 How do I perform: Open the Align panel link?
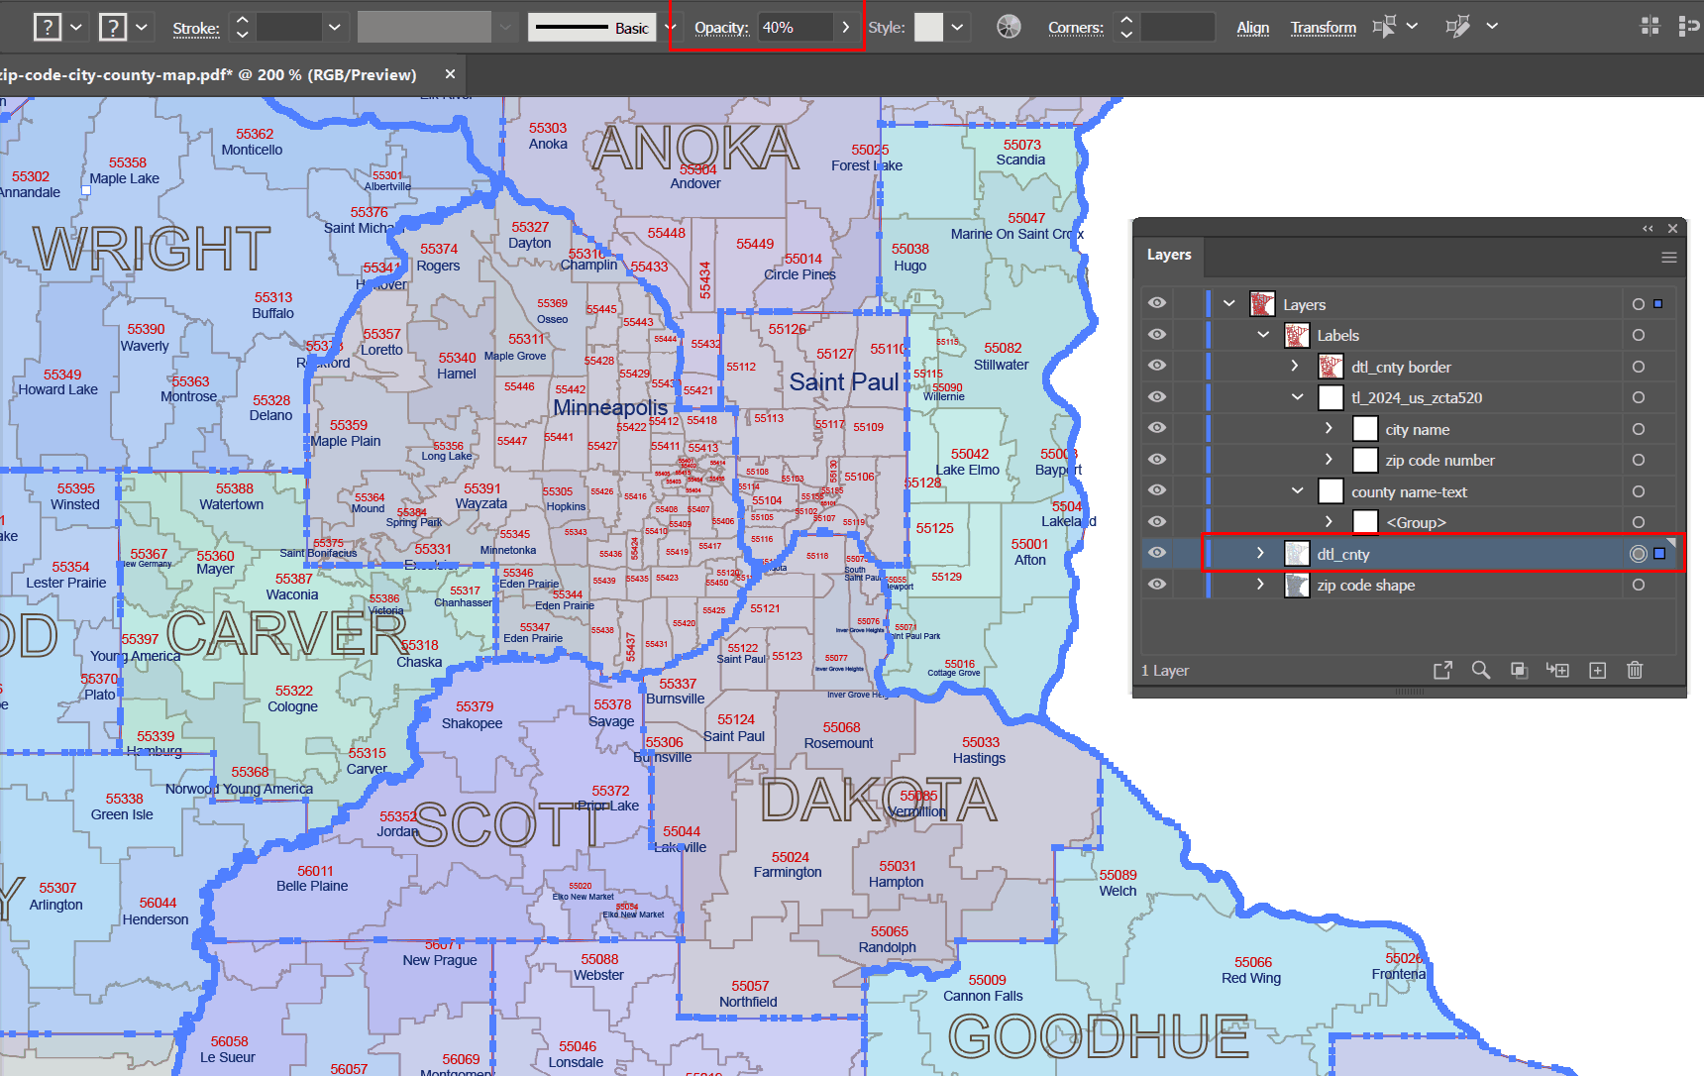[1253, 28]
